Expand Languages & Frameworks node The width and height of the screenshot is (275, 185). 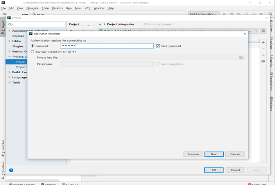click(9, 77)
